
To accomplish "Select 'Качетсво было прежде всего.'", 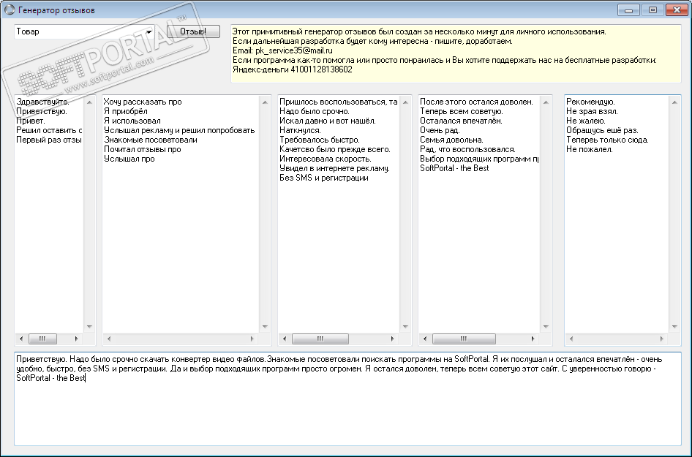I will 335,150.
